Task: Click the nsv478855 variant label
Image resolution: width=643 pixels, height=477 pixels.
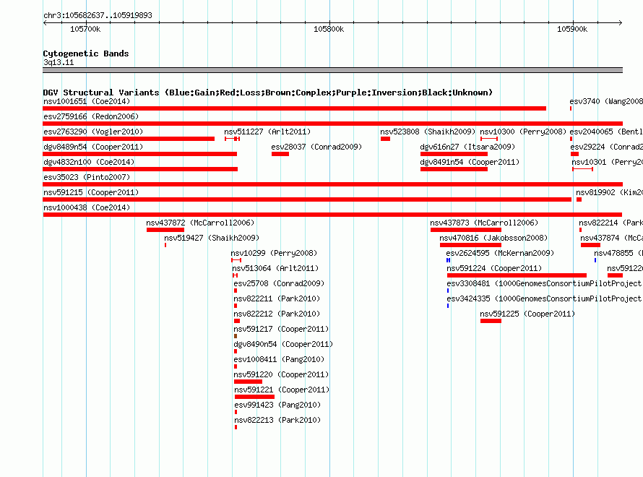Action: point(618,253)
